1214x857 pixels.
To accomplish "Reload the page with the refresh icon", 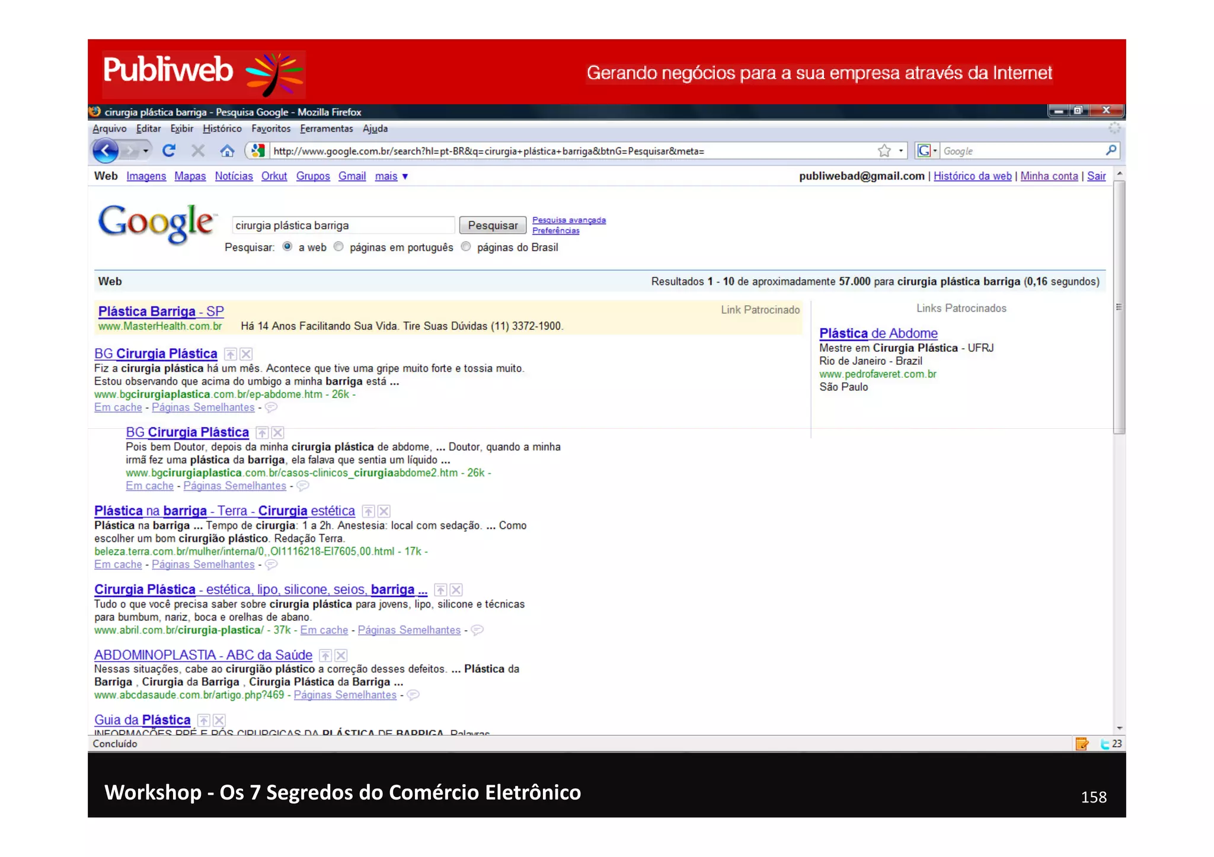I will coord(169,151).
